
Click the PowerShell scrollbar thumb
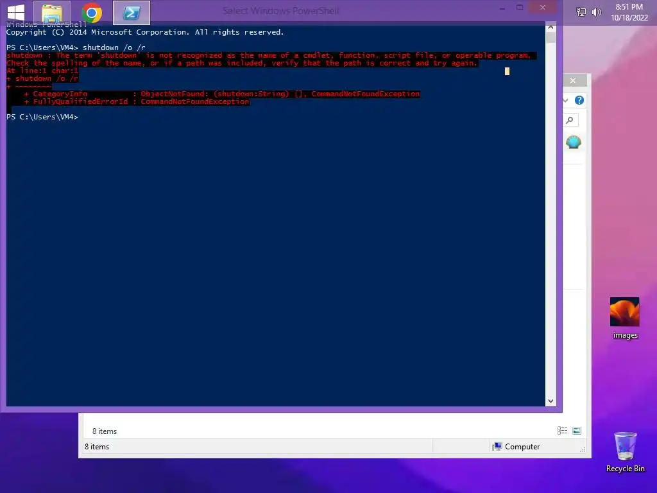click(550, 38)
